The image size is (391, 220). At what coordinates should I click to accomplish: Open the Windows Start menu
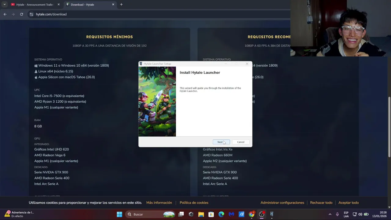click(119, 214)
